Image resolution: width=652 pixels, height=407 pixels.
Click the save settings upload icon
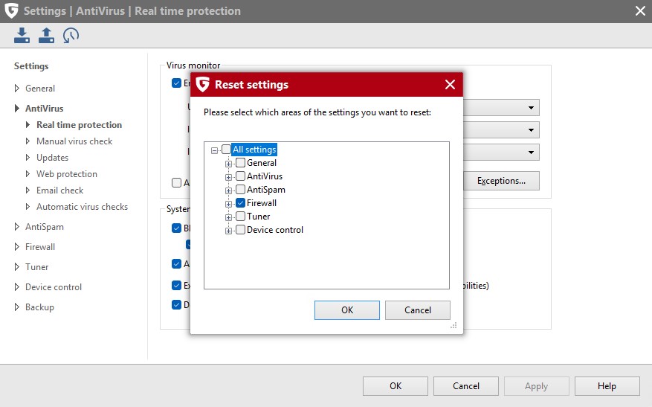pos(46,36)
